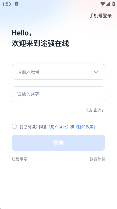Tap the 1:53 clock in status bar
The height and width of the screenshot is (209, 117).
click(6, 4)
